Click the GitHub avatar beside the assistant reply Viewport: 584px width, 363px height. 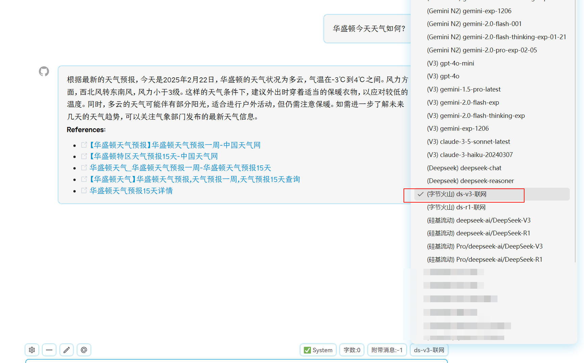click(x=44, y=71)
